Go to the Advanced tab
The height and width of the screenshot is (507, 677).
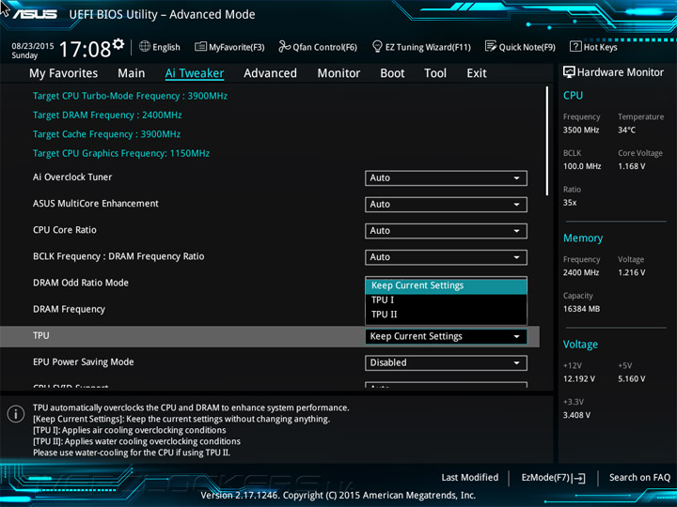(270, 73)
